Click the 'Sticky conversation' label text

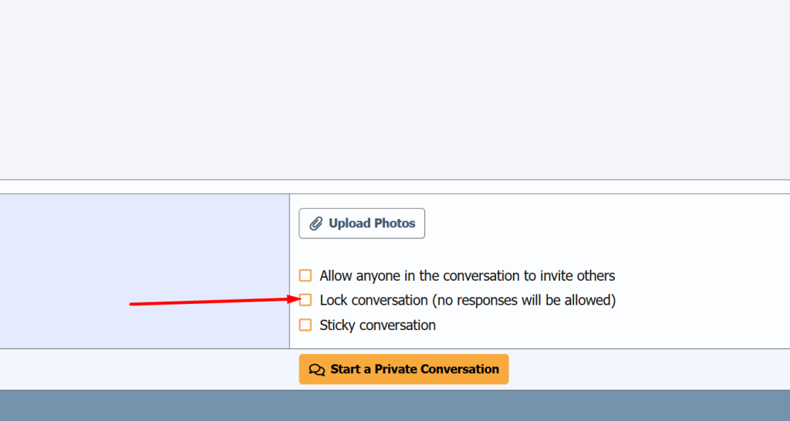click(x=377, y=325)
